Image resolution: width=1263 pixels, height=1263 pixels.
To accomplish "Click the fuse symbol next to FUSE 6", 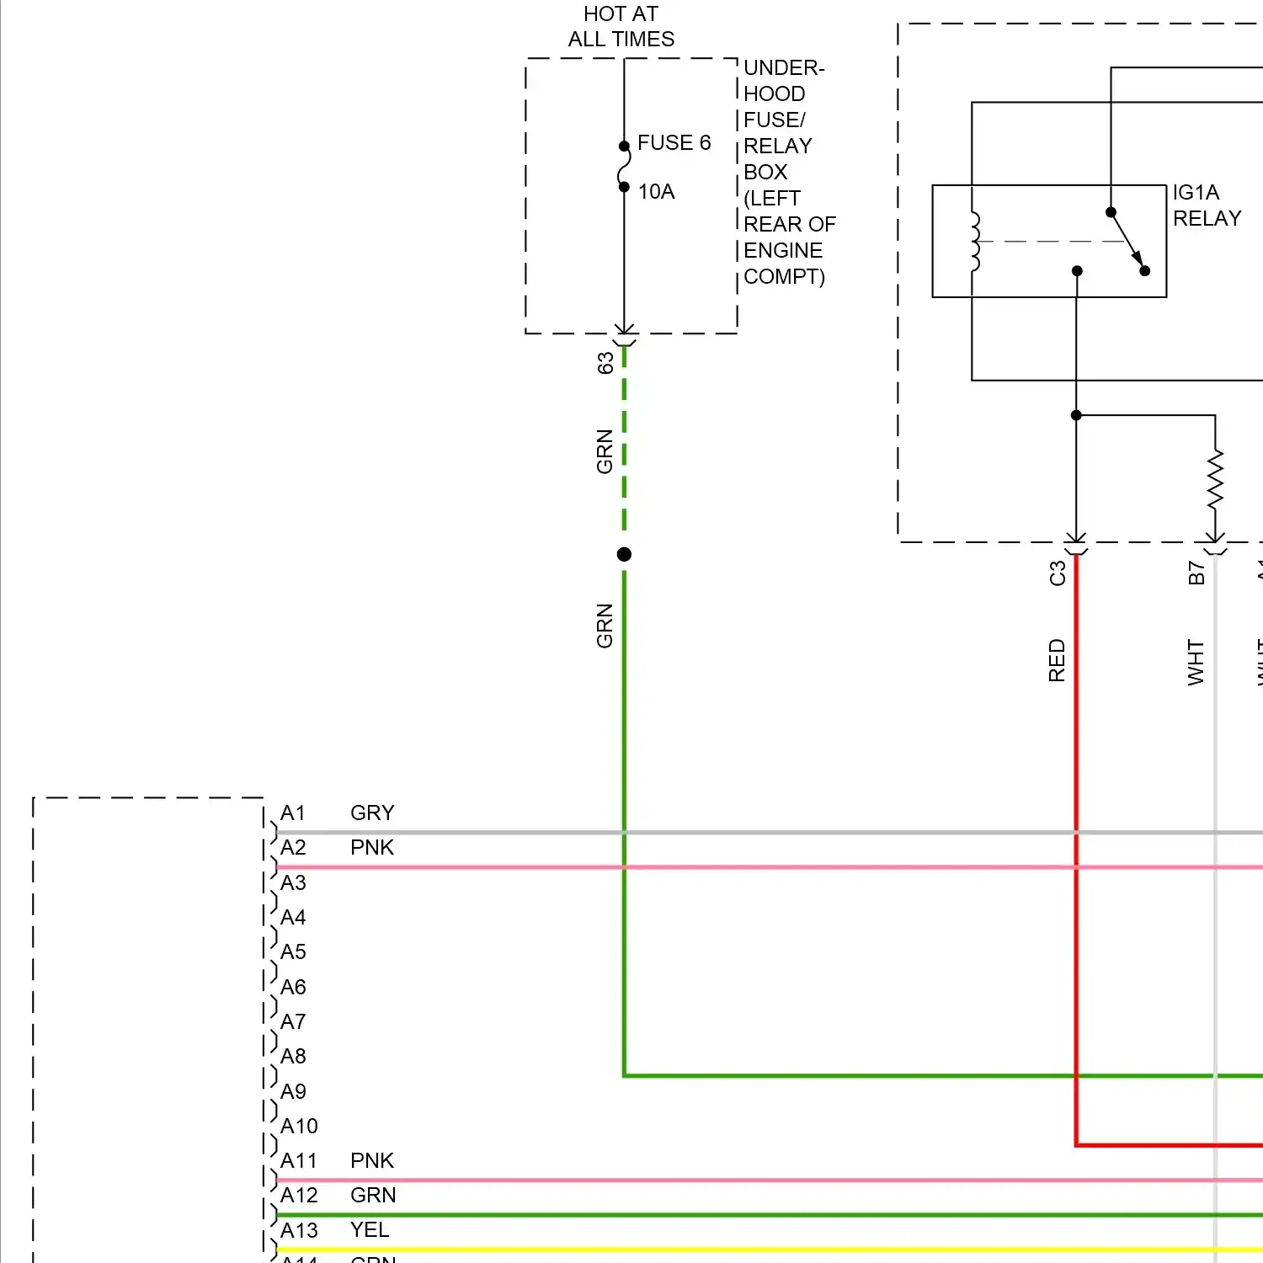I will tap(624, 167).
